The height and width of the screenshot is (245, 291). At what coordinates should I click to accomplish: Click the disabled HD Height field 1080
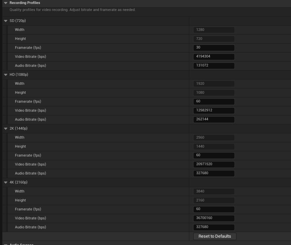[x=214, y=92]
